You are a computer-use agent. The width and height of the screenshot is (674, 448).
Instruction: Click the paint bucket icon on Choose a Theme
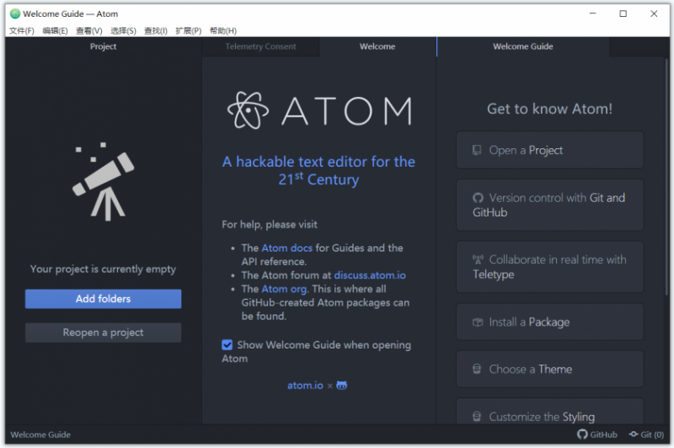pos(477,369)
